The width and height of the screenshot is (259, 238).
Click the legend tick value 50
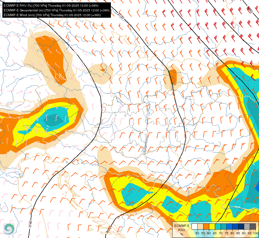point(197,233)
